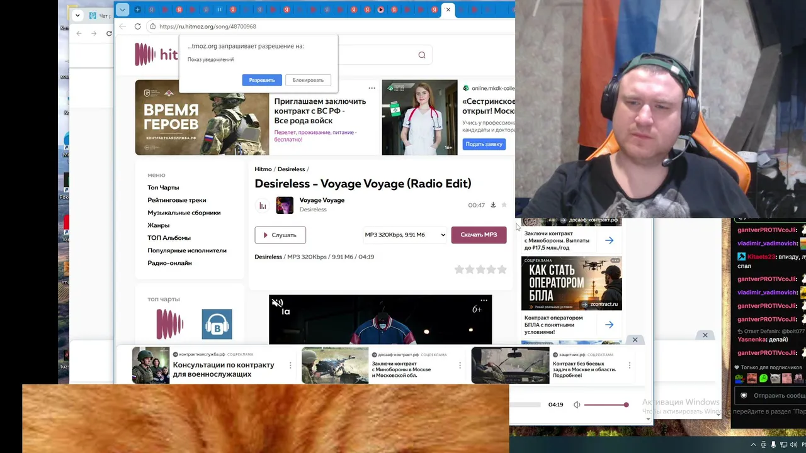Open the hitmoz logo home link
Viewport: 806px width, 453px height.
(x=156, y=55)
